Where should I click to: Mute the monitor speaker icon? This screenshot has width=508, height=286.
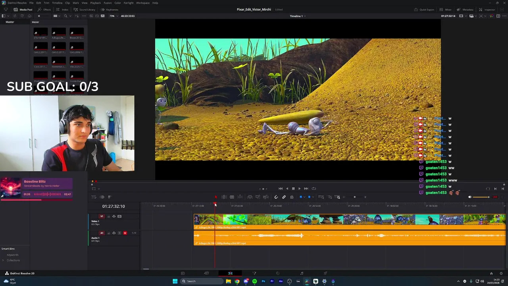pyautogui.click(x=470, y=197)
